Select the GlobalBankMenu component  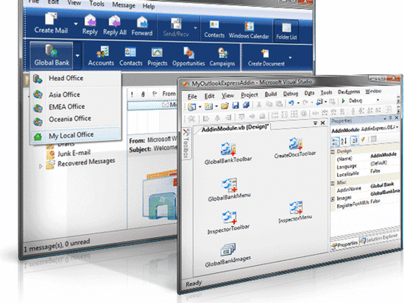tap(230, 190)
